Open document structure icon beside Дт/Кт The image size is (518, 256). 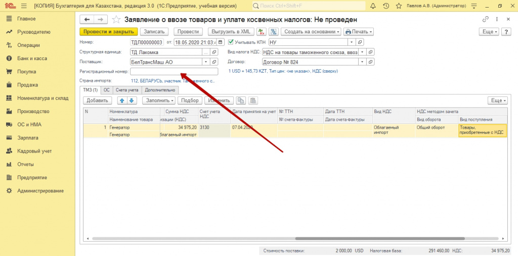[x=273, y=32]
